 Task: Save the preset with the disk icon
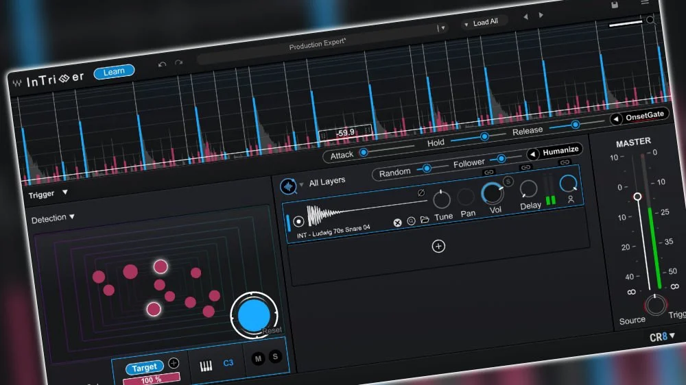pos(615,5)
